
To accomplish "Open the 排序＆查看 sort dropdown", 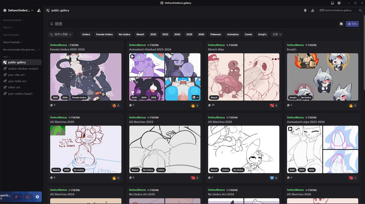I will coord(61,34).
